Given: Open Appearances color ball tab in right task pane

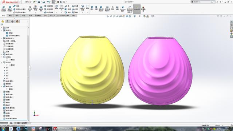Looking at the screenshot, I should (x=232, y=33).
